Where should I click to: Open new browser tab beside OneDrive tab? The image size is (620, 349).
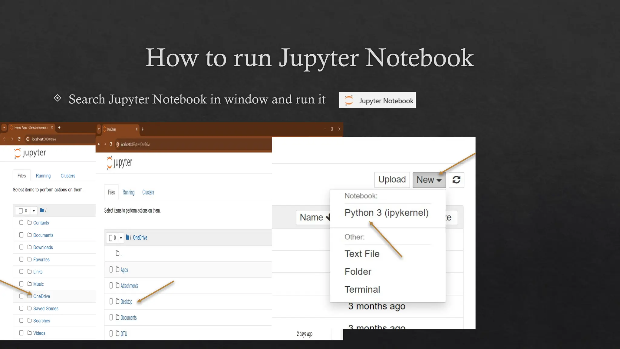coord(143,129)
